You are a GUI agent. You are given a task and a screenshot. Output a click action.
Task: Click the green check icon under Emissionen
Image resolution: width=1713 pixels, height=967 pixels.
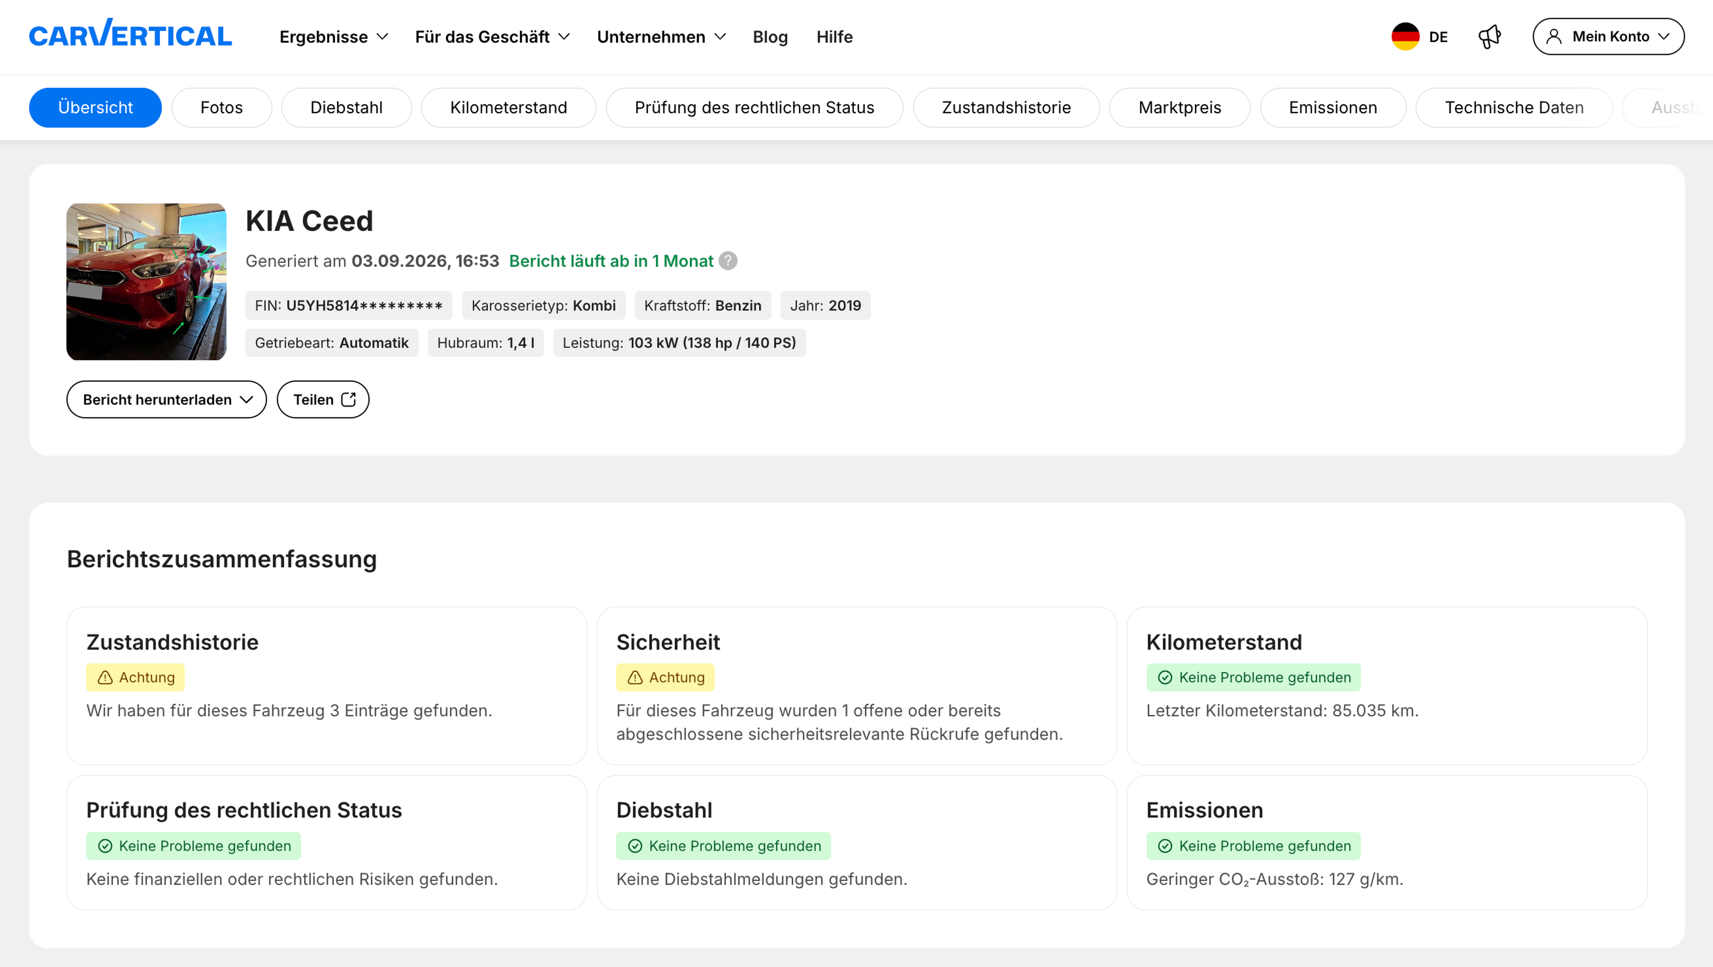1165,846
